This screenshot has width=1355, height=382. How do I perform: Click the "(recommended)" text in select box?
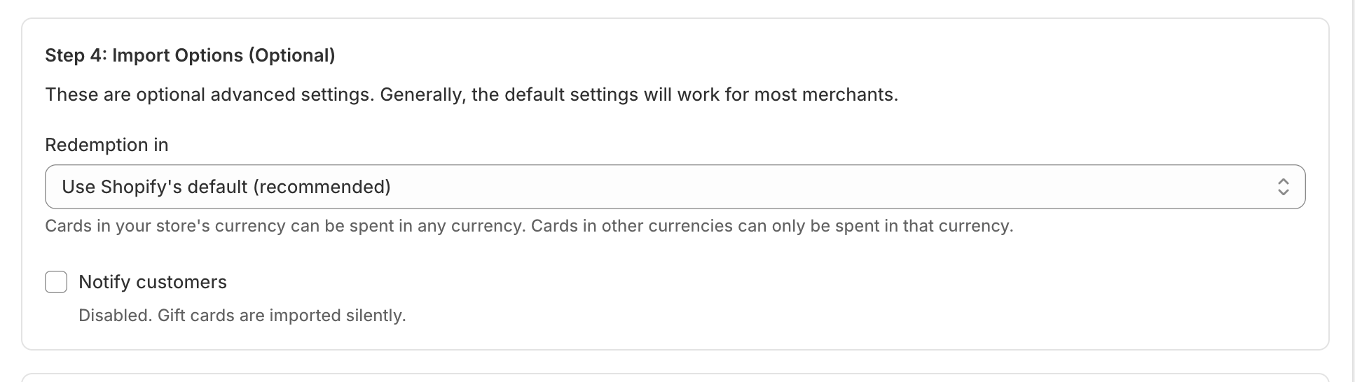(x=322, y=187)
